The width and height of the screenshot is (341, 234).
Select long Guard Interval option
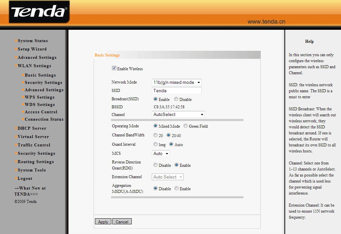click(155, 144)
